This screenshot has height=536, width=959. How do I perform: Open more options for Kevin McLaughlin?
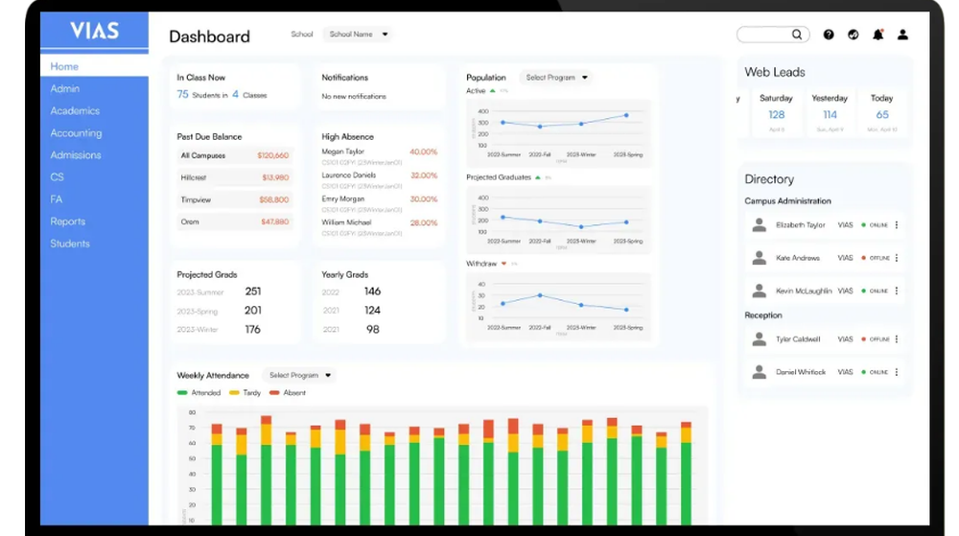tap(897, 291)
